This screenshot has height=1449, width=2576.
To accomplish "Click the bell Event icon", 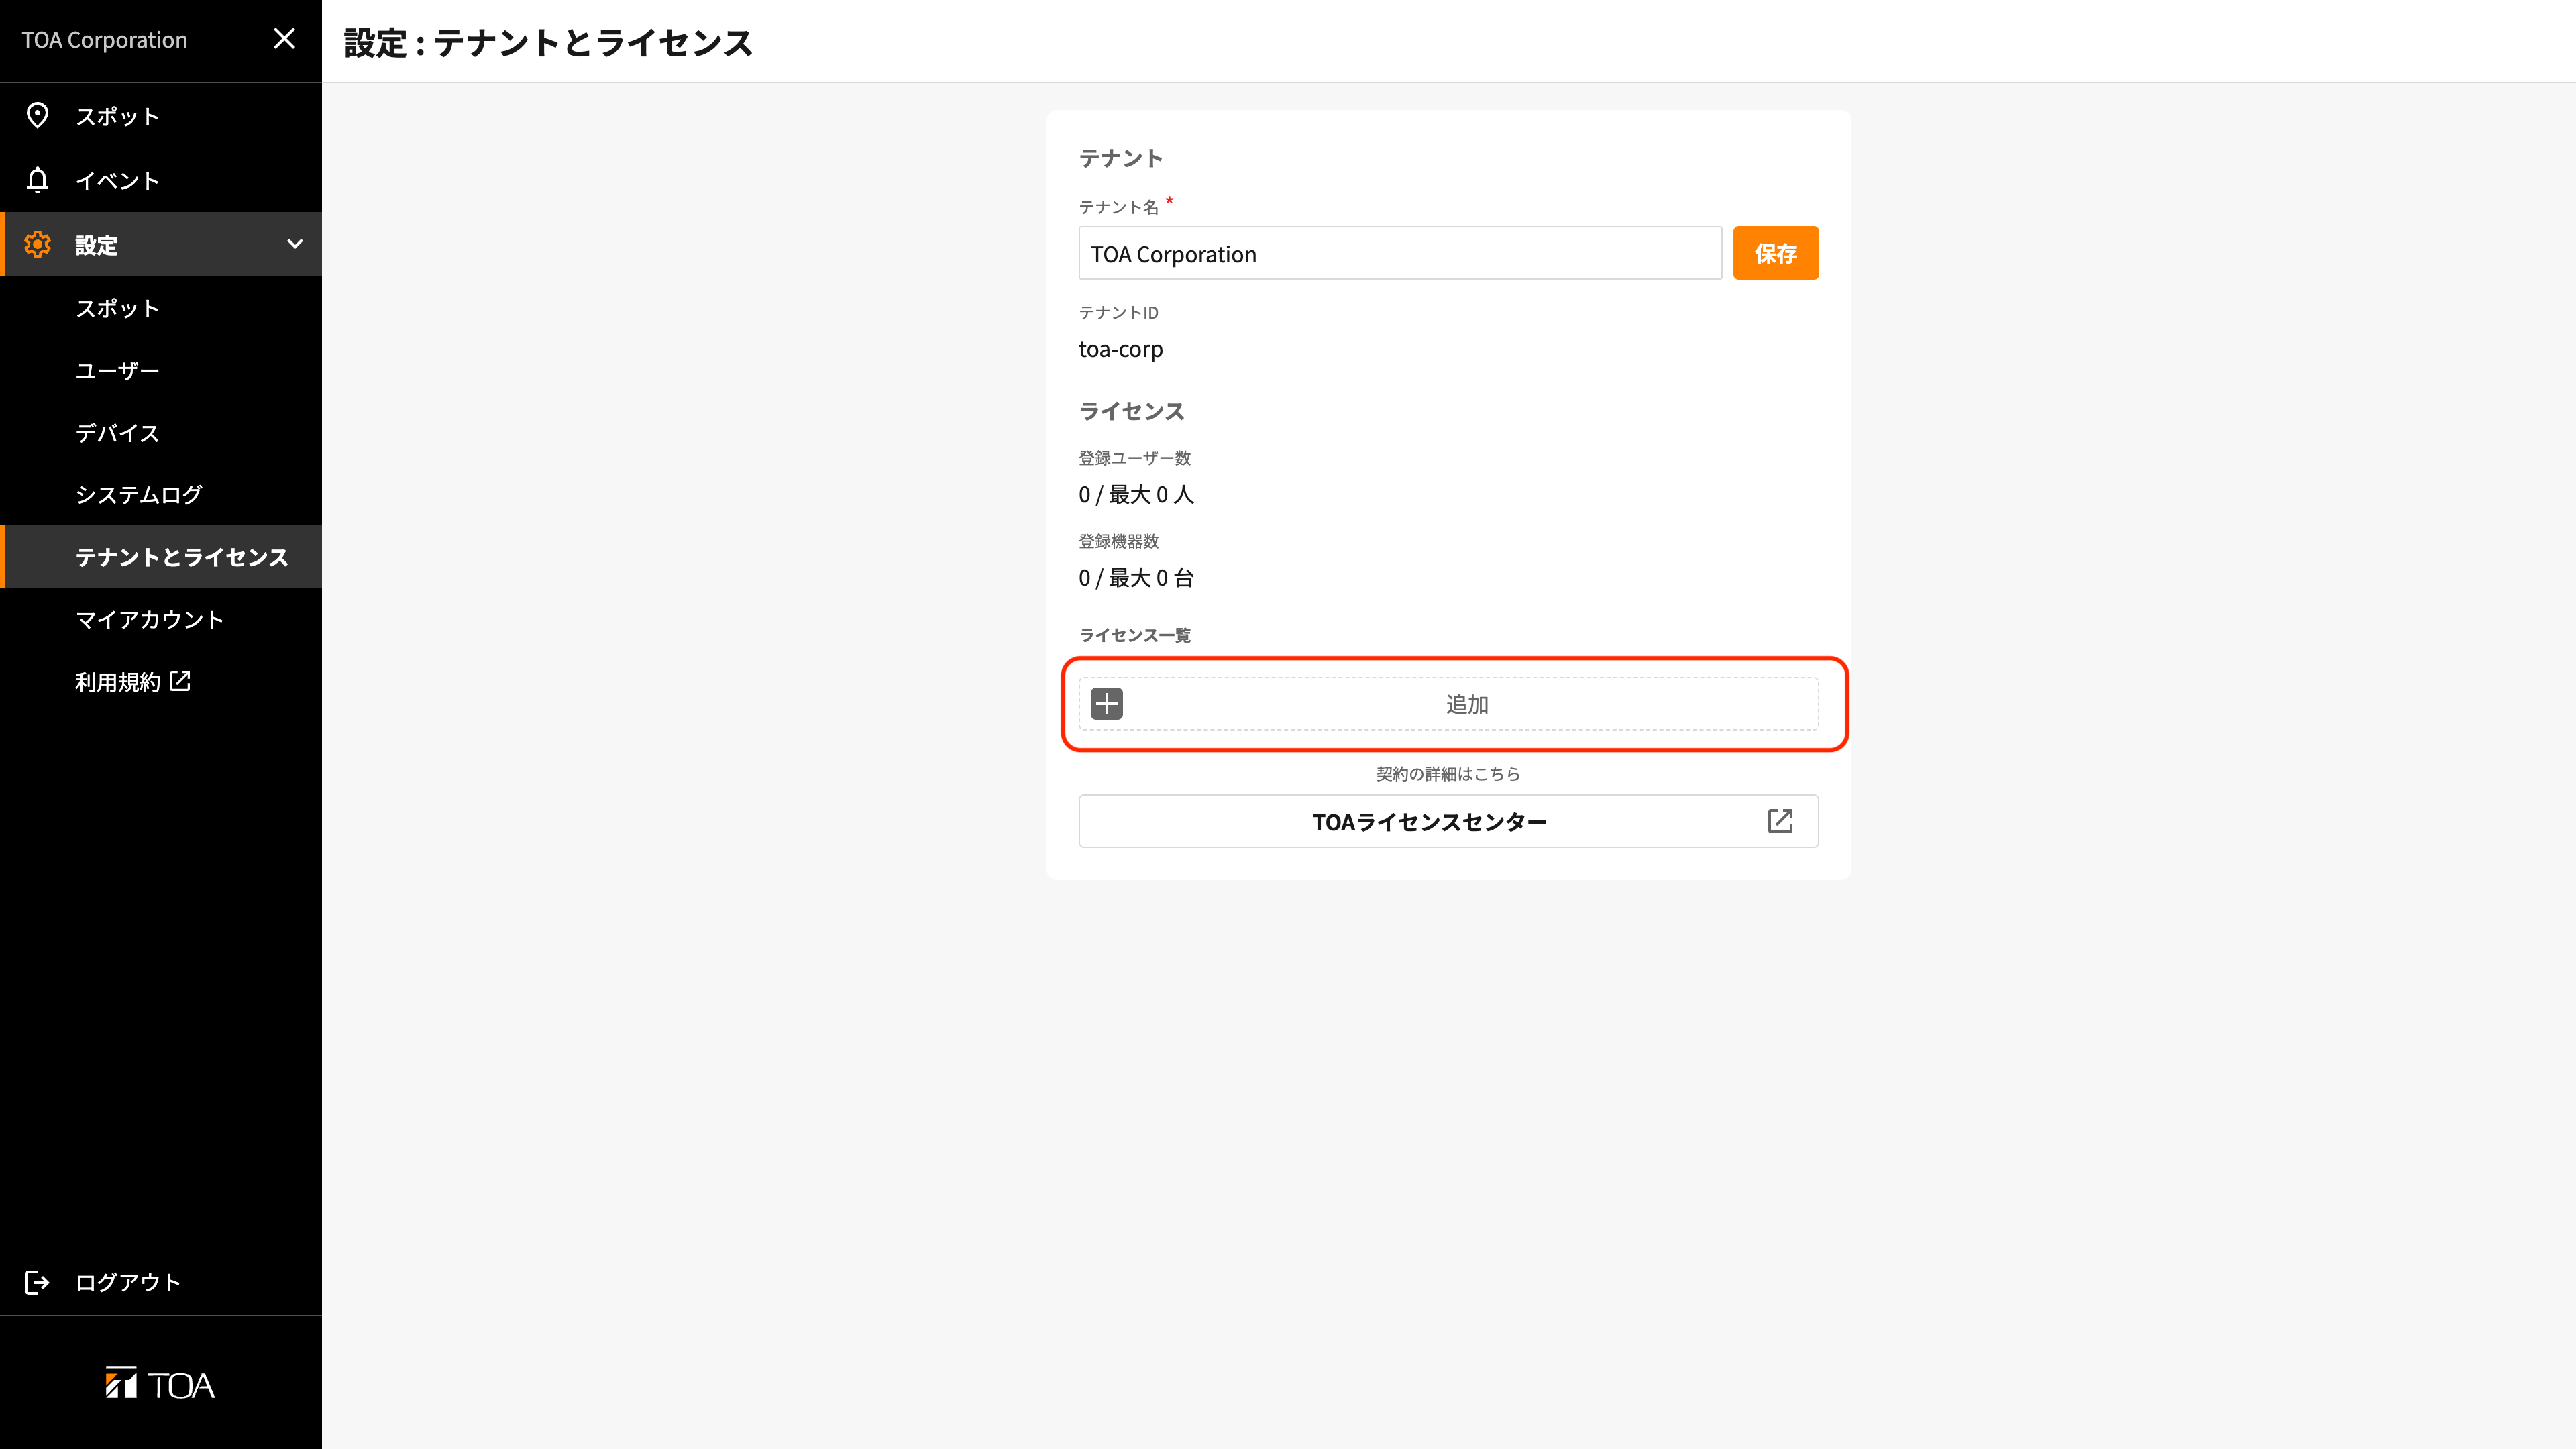I will click(37, 180).
